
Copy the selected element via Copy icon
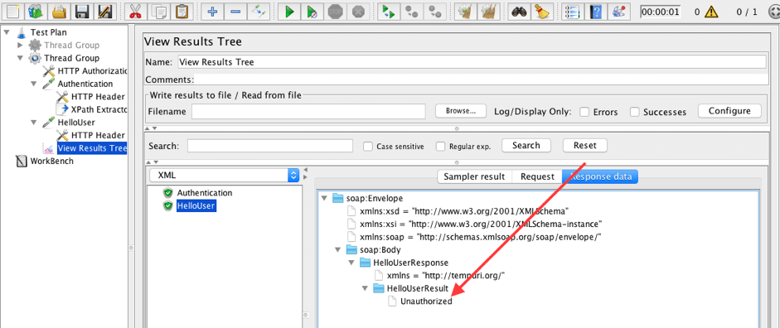click(x=159, y=11)
